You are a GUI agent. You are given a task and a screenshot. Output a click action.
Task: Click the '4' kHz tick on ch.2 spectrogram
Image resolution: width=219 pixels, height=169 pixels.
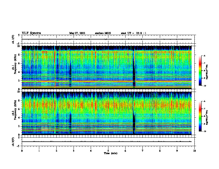[x=20, y=118]
